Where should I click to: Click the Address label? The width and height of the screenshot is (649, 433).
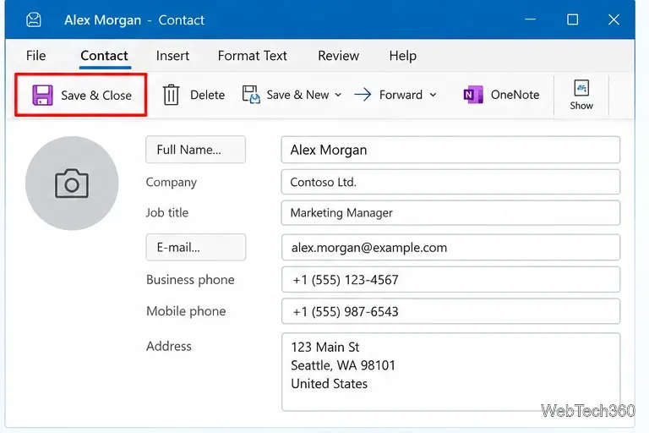click(169, 346)
